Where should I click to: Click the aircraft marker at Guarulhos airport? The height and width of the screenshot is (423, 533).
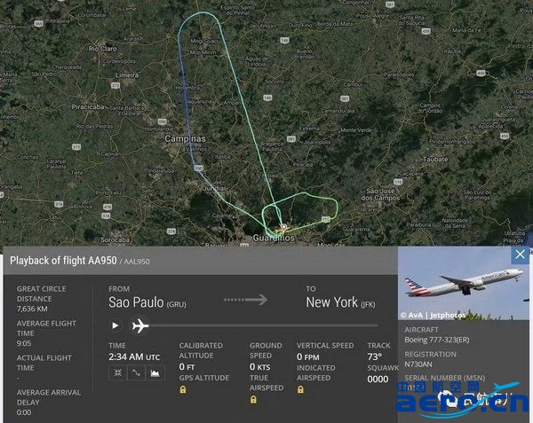tap(283, 227)
